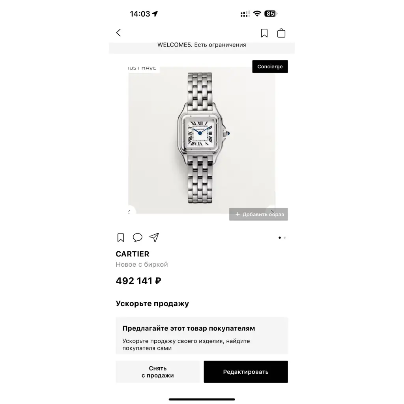The width and height of the screenshot is (404, 404).
Task: Tap the MUST HAVE label on photo
Action: pyautogui.click(x=142, y=68)
